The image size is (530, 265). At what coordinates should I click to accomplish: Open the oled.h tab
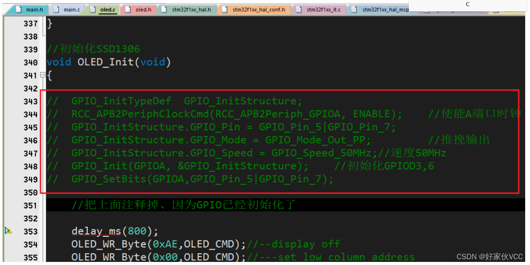tap(138, 9)
